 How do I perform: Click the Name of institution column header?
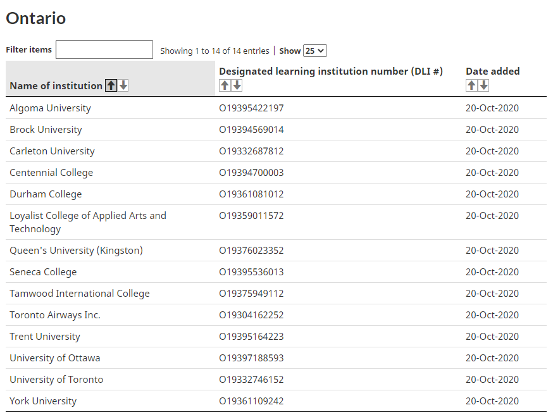click(56, 85)
